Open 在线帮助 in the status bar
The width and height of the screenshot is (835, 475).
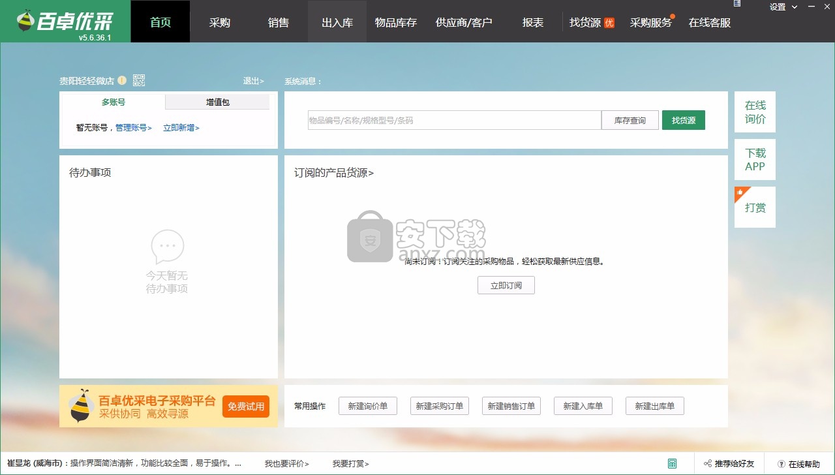coord(804,464)
